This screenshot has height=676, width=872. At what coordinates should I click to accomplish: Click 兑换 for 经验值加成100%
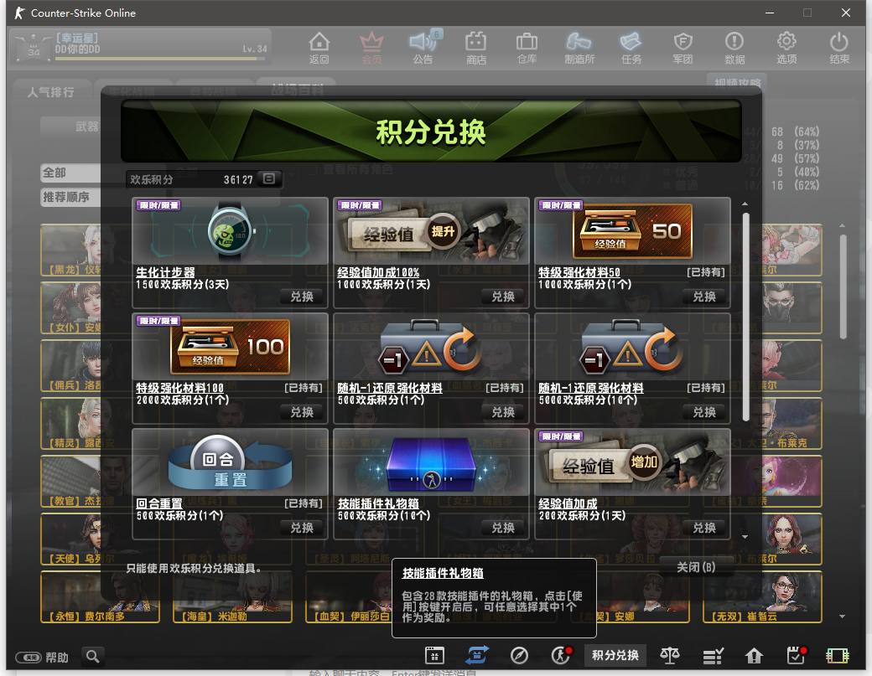pos(503,297)
